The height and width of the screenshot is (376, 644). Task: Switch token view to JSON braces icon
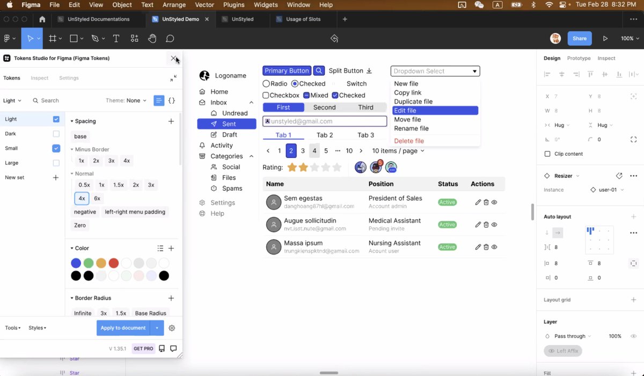pos(172,100)
